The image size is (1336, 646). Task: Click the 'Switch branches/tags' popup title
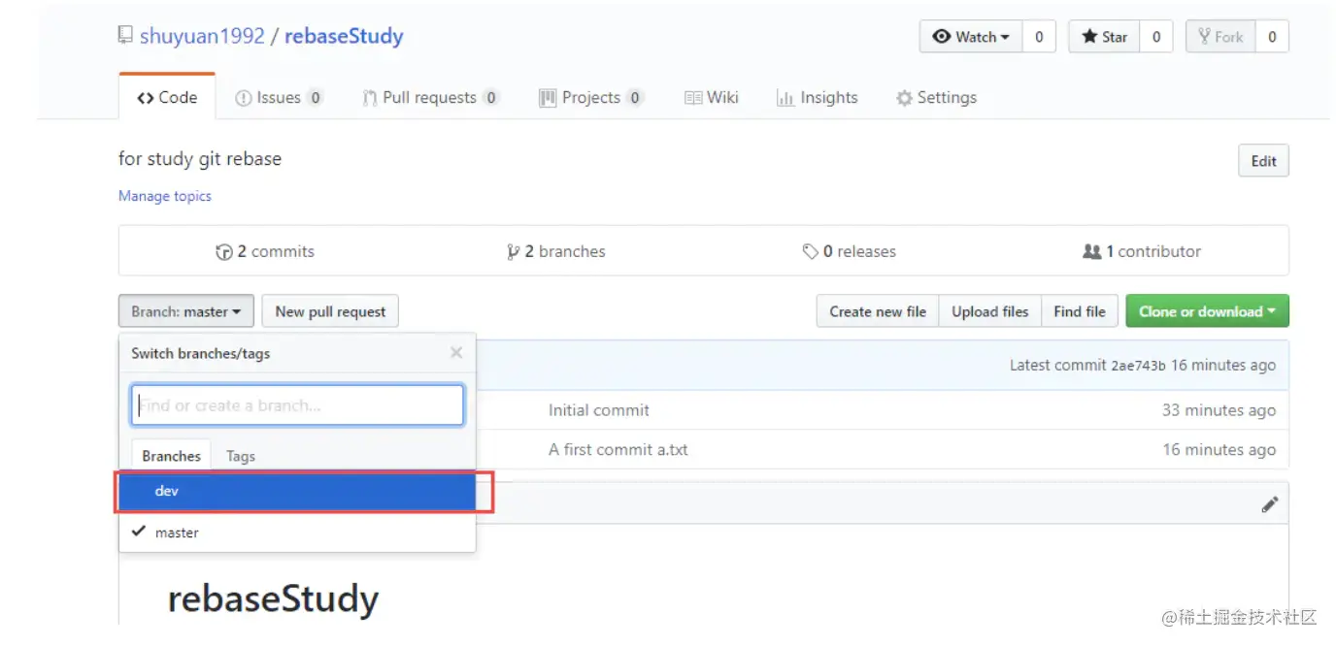click(x=201, y=353)
